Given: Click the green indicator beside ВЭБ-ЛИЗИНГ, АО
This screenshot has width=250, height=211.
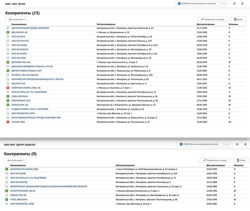Looking at the screenshot, I should (8, 32).
